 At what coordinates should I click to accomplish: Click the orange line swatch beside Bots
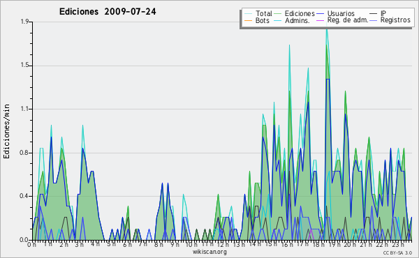(248, 20)
